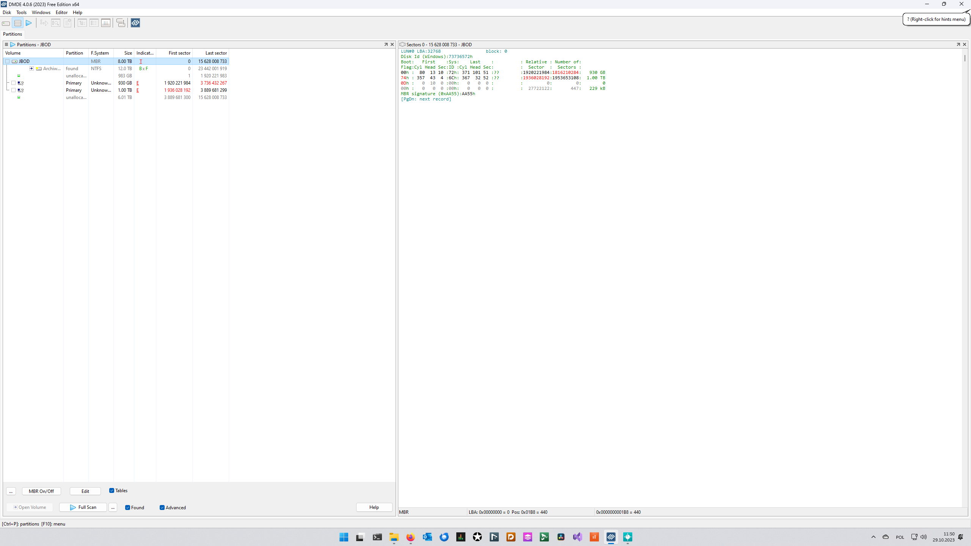Select the 1.00 TB unknown partition icon
The image size is (971, 546).
coord(20,90)
